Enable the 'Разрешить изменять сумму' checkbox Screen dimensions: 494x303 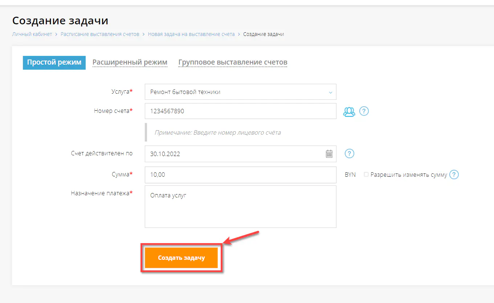366,175
